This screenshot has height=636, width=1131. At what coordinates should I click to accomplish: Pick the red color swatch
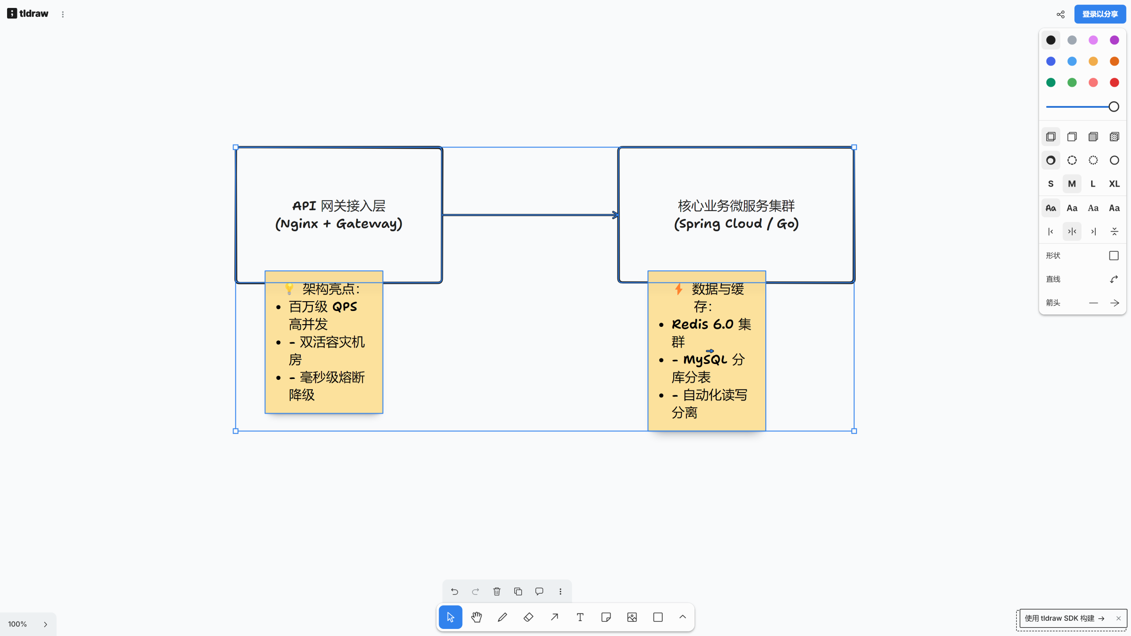(1114, 83)
